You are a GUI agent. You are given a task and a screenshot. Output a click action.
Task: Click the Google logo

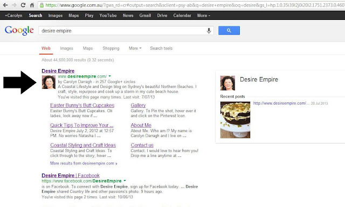point(19,30)
